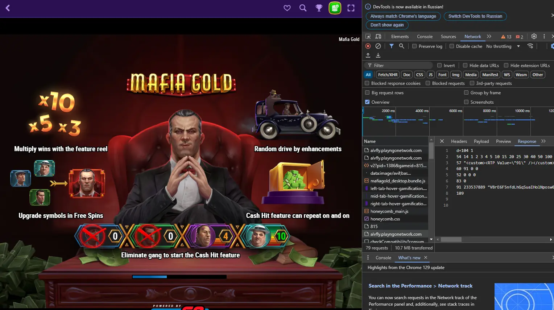Open network search magnifier in DevTools

click(402, 46)
